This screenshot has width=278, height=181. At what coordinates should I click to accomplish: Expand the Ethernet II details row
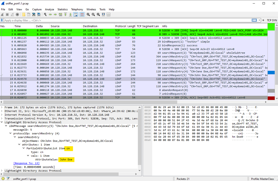tap(2, 111)
